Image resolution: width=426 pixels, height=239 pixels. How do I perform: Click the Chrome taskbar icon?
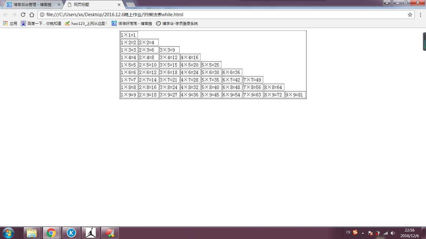click(51, 233)
